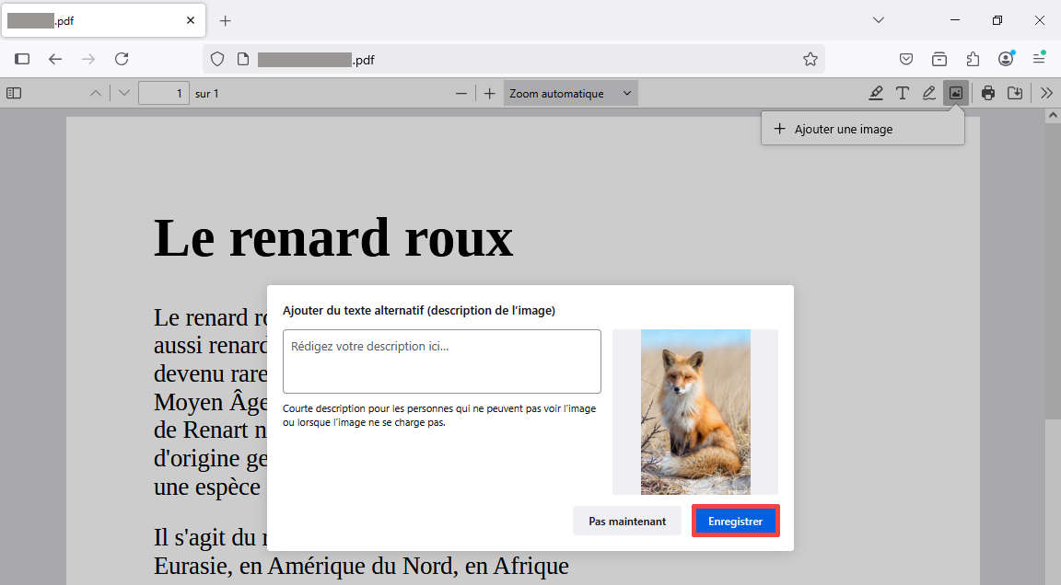
Task: Click Enregistrer to save alt text
Action: (735, 521)
